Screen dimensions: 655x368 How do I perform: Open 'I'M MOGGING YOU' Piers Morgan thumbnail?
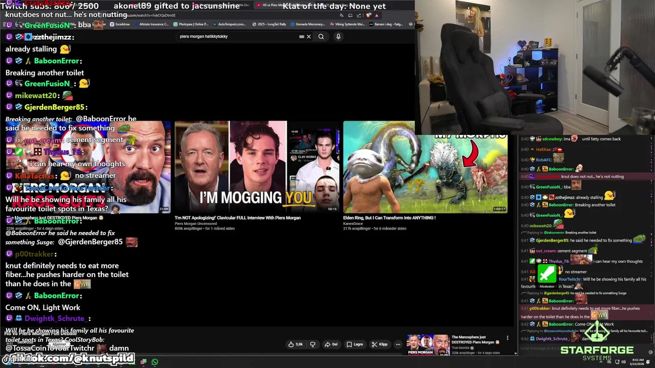click(256, 167)
